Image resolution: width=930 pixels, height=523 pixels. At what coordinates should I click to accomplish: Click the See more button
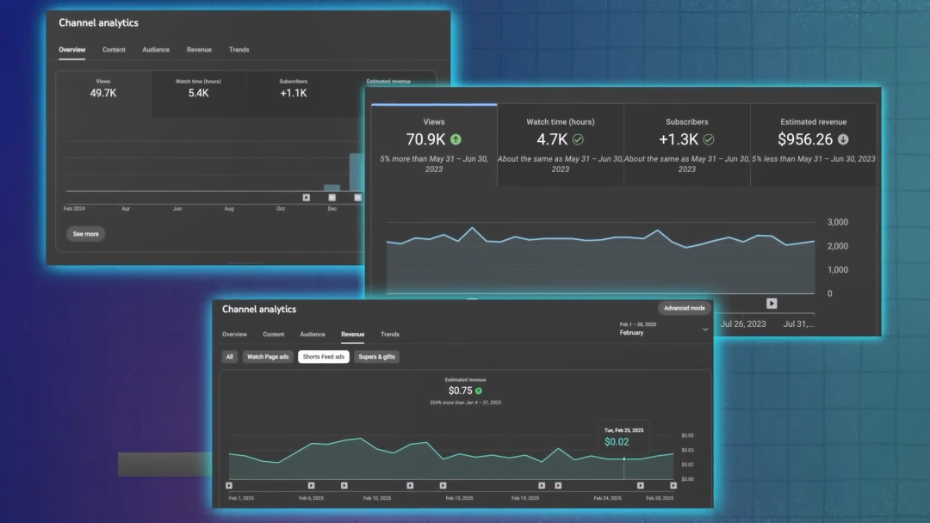[85, 234]
